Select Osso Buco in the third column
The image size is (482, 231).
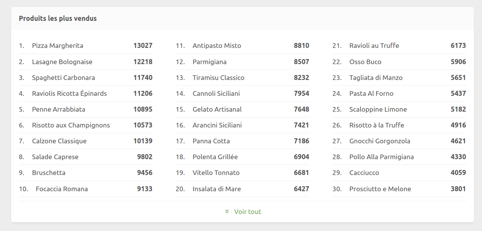tap(366, 62)
